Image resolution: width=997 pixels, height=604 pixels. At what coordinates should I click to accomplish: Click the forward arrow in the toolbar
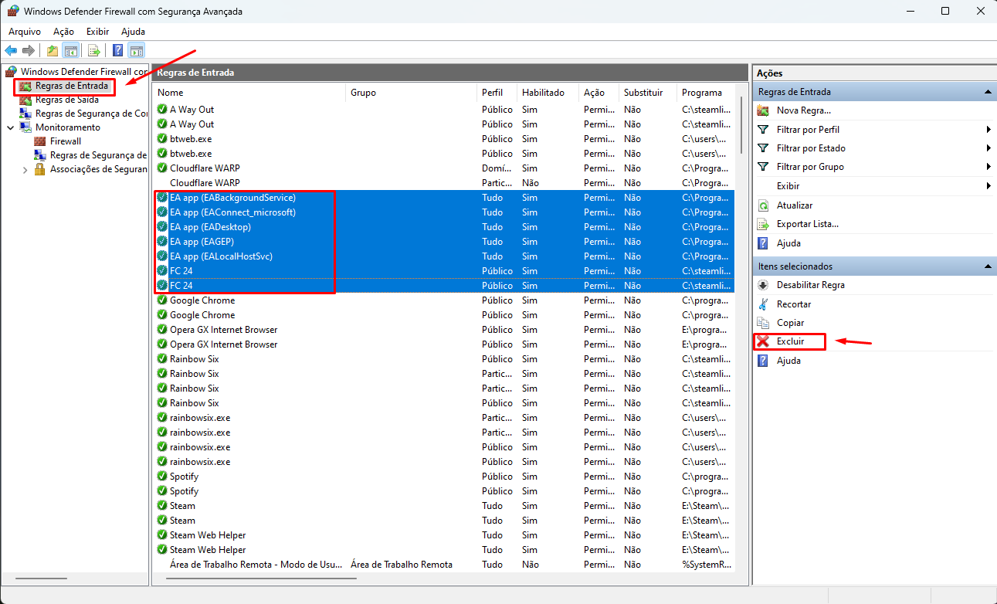point(29,51)
